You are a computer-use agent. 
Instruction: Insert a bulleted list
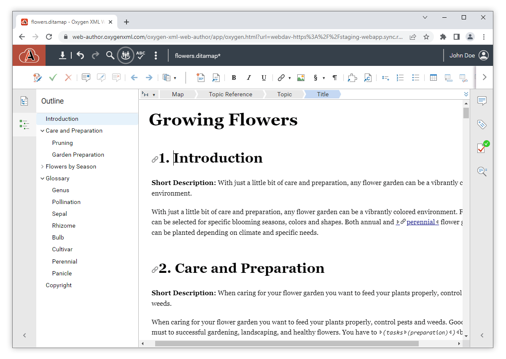tap(416, 78)
